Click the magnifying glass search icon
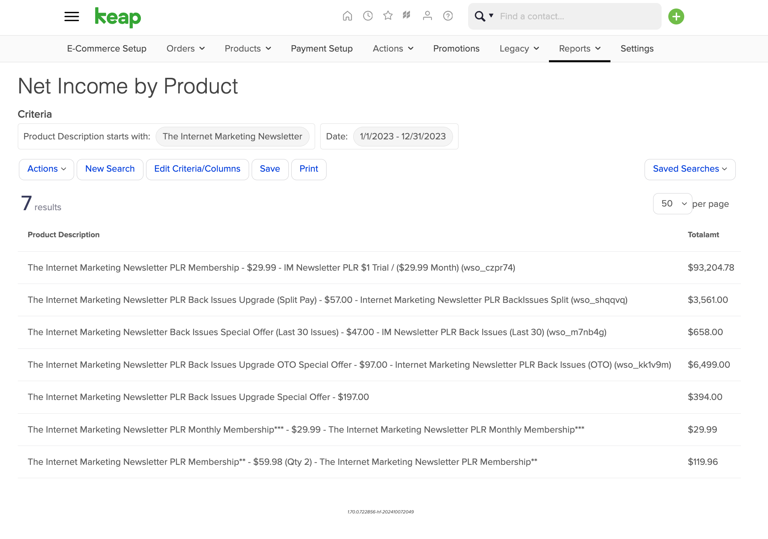The height and width of the screenshot is (539, 768). click(x=480, y=16)
